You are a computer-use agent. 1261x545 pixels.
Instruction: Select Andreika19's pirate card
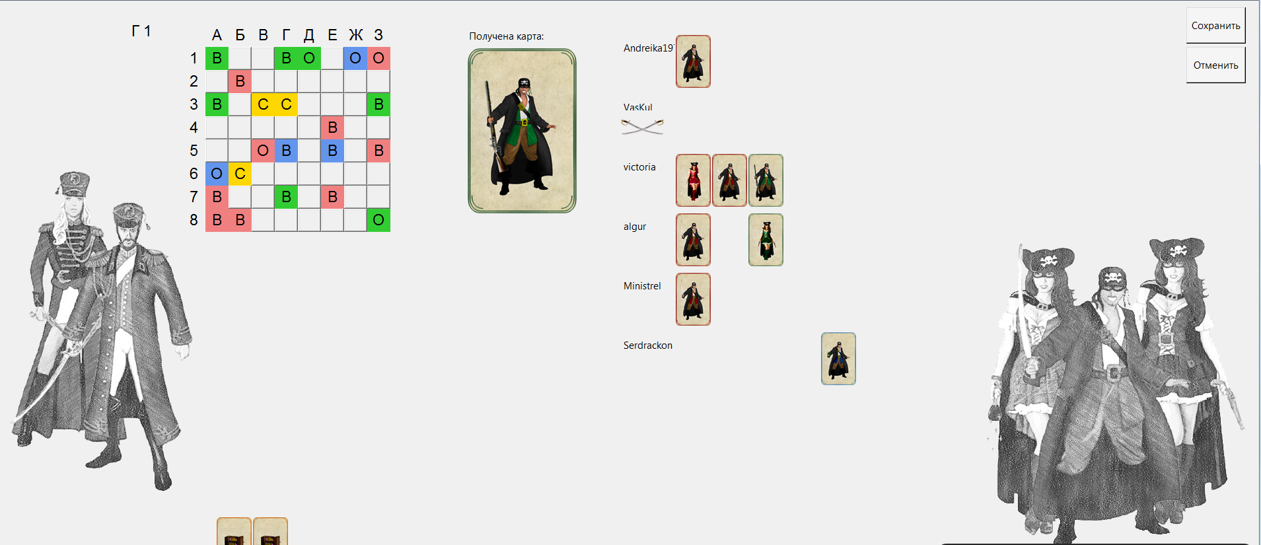pyautogui.click(x=693, y=61)
